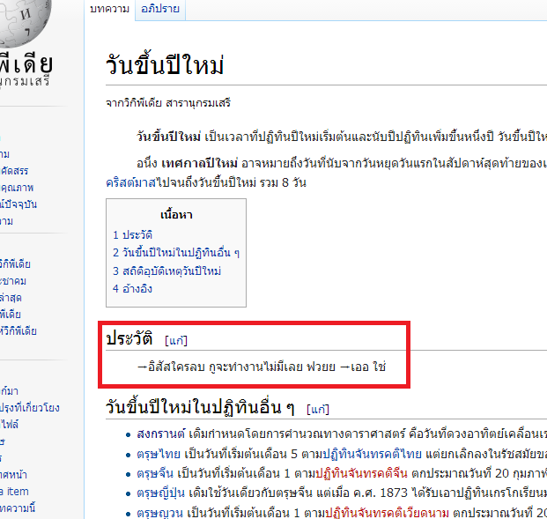The width and height of the screenshot is (547, 519).
Task: Open red link ปฏิทินจันทรคติเวียดนาม
Action: click(x=387, y=513)
